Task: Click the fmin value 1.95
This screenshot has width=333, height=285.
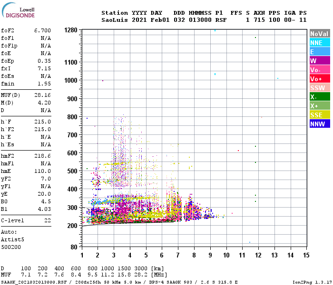Action: (44, 84)
